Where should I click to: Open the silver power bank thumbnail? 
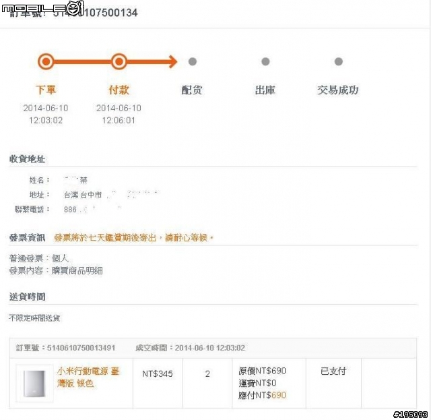coord(34,384)
